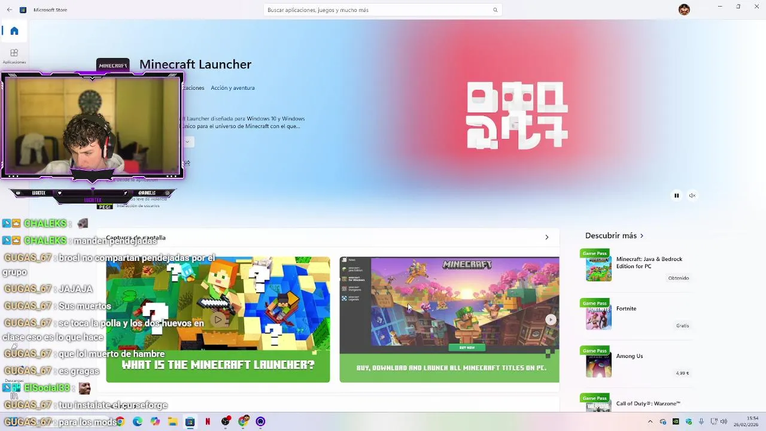Open OBS Studio from the taskbar

point(226,421)
